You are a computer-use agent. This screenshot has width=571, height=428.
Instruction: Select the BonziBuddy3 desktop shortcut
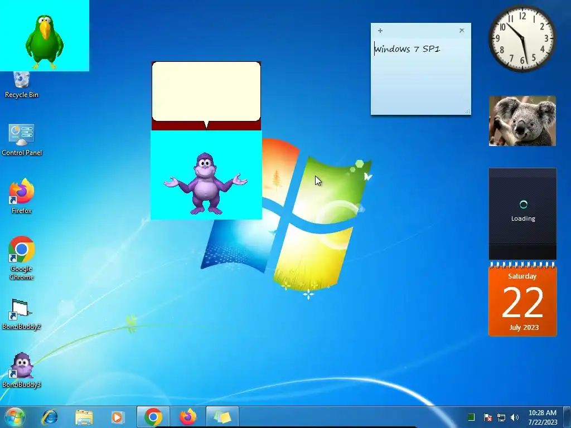(x=22, y=370)
